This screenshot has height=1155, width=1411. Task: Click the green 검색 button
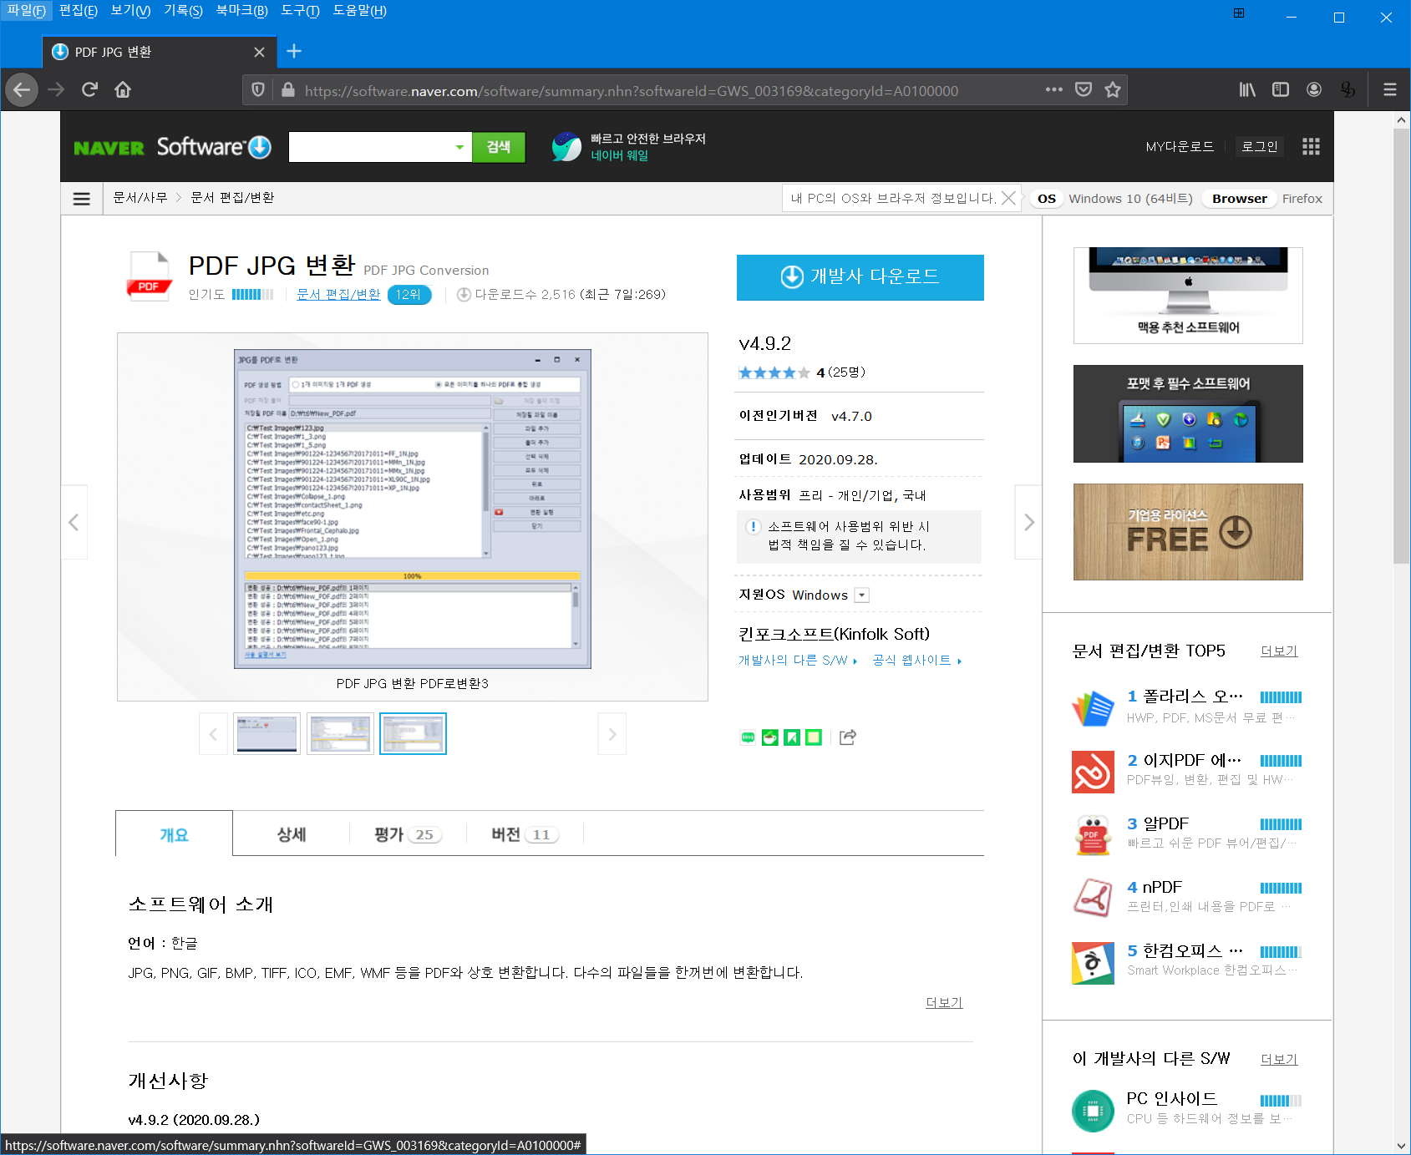[499, 147]
